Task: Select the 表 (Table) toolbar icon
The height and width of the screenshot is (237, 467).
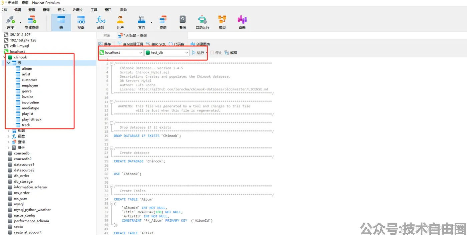Action: (x=61, y=22)
